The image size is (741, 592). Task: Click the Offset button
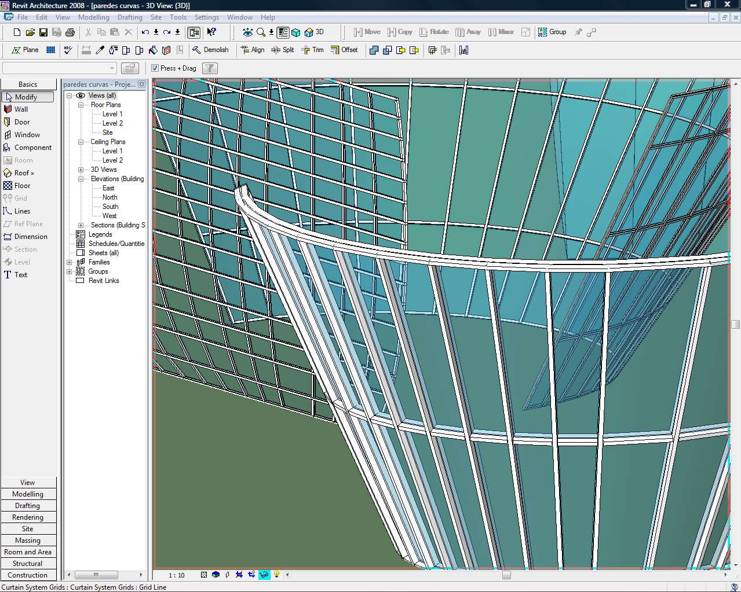click(344, 50)
